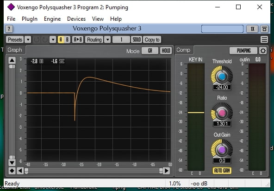Image resolution: width=274 pixels, height=191 pixels.
Task: Toggle the HOLD mode button
Action: pyautogui.click(x=166, y=51)
